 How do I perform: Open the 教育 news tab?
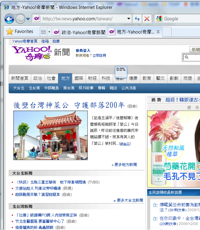147,78
